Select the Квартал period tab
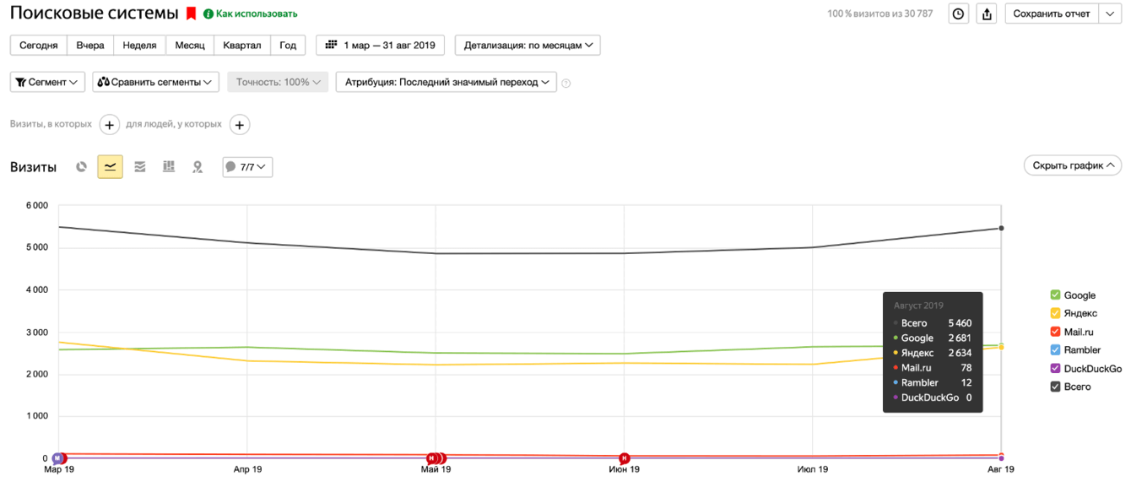Screen dimensions: 1131x487 click(242, 45)
